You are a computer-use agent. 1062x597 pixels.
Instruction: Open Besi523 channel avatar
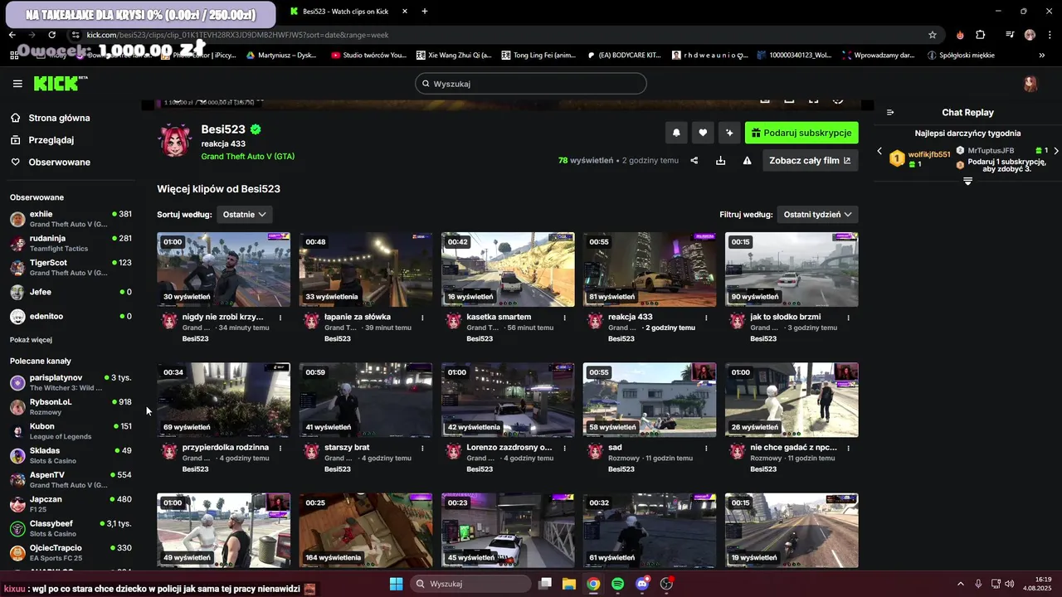point(175,141)
